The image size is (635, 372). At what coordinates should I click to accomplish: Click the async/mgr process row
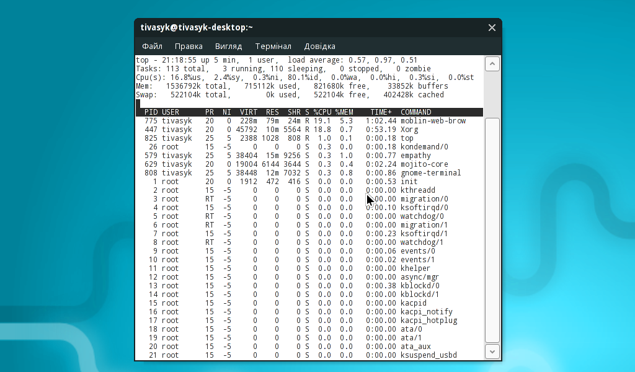point(309,277)
